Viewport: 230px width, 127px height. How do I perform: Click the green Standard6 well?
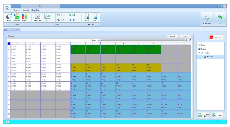[153, 49]
